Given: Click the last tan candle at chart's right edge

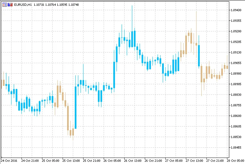Looking at the screenshot, I should pyautogui.click(x=227, y=67).
